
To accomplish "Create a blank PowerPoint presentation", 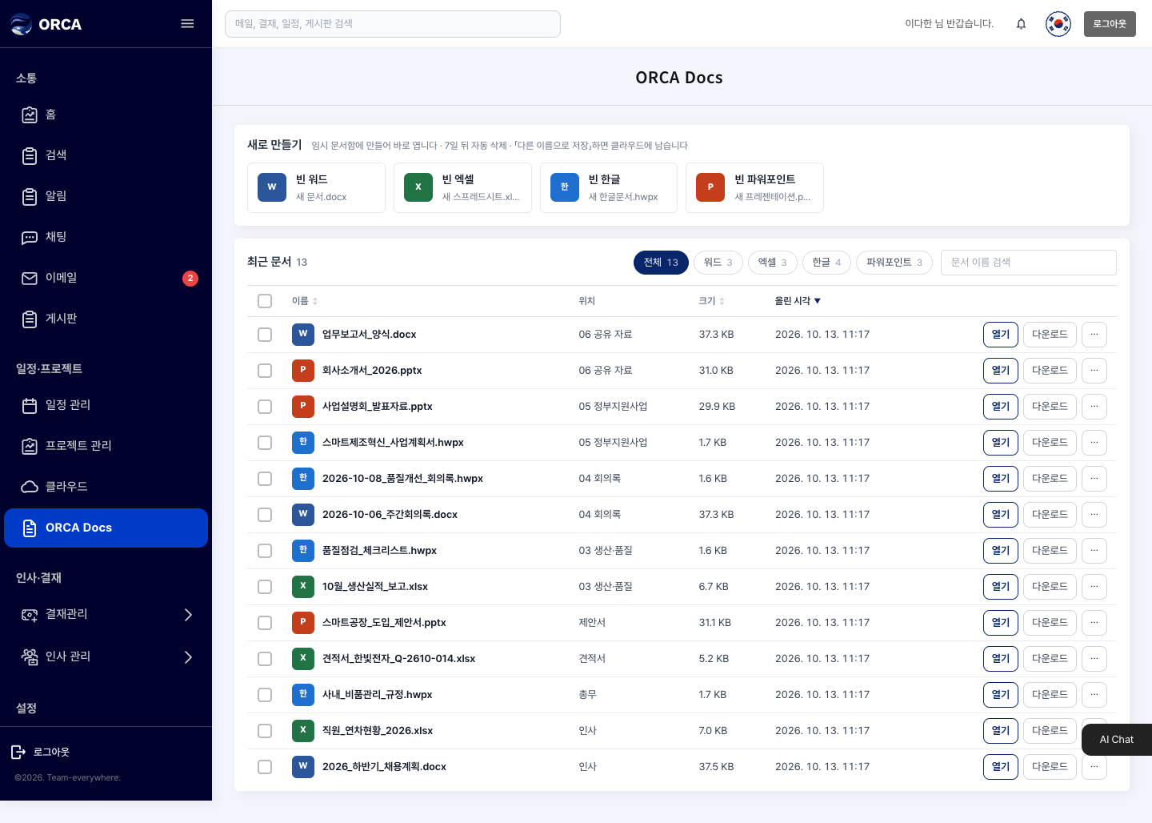I will tap(754, 187).
